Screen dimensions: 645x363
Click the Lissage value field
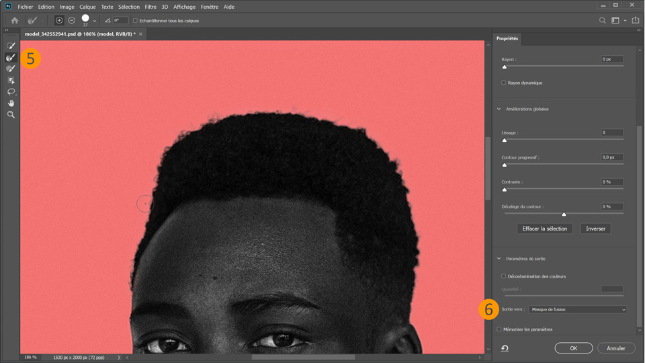pos(612,132)
